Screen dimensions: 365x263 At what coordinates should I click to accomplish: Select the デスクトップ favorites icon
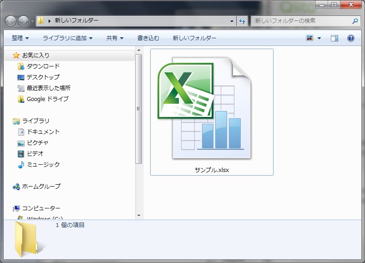point(20,77)
